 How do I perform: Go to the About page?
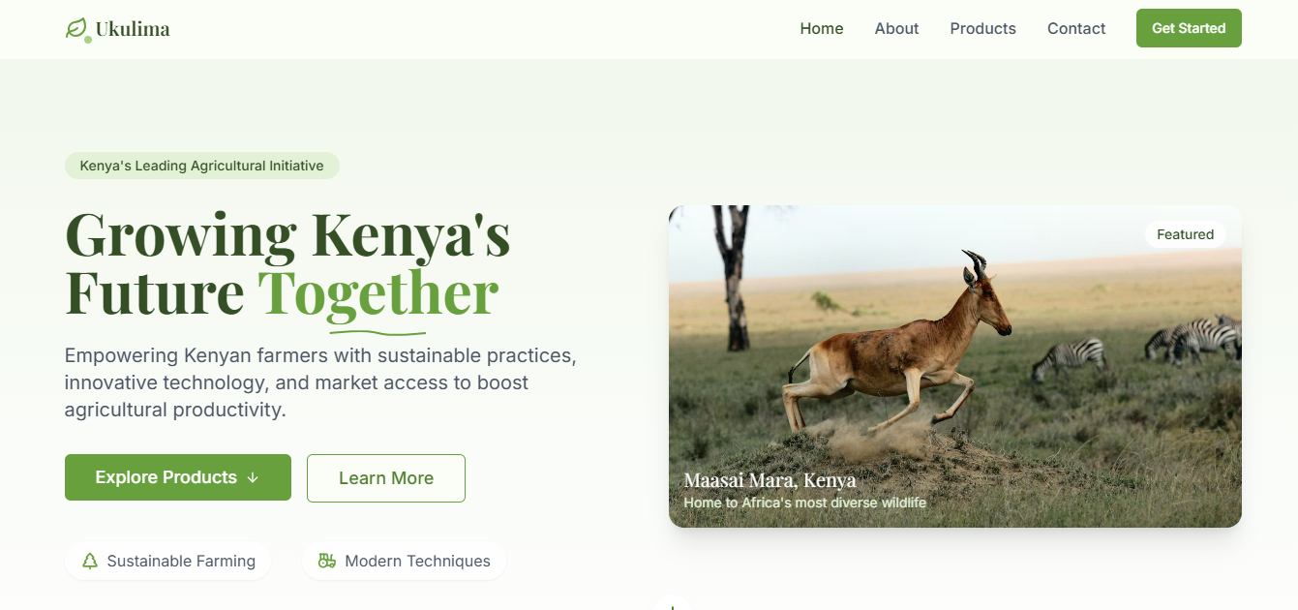(x=896, y=29)
